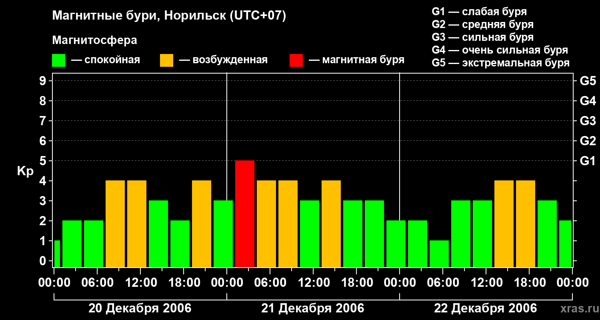Click the '06:00' time label of 21 December
The image size is (600, 320).
[270, 283]
